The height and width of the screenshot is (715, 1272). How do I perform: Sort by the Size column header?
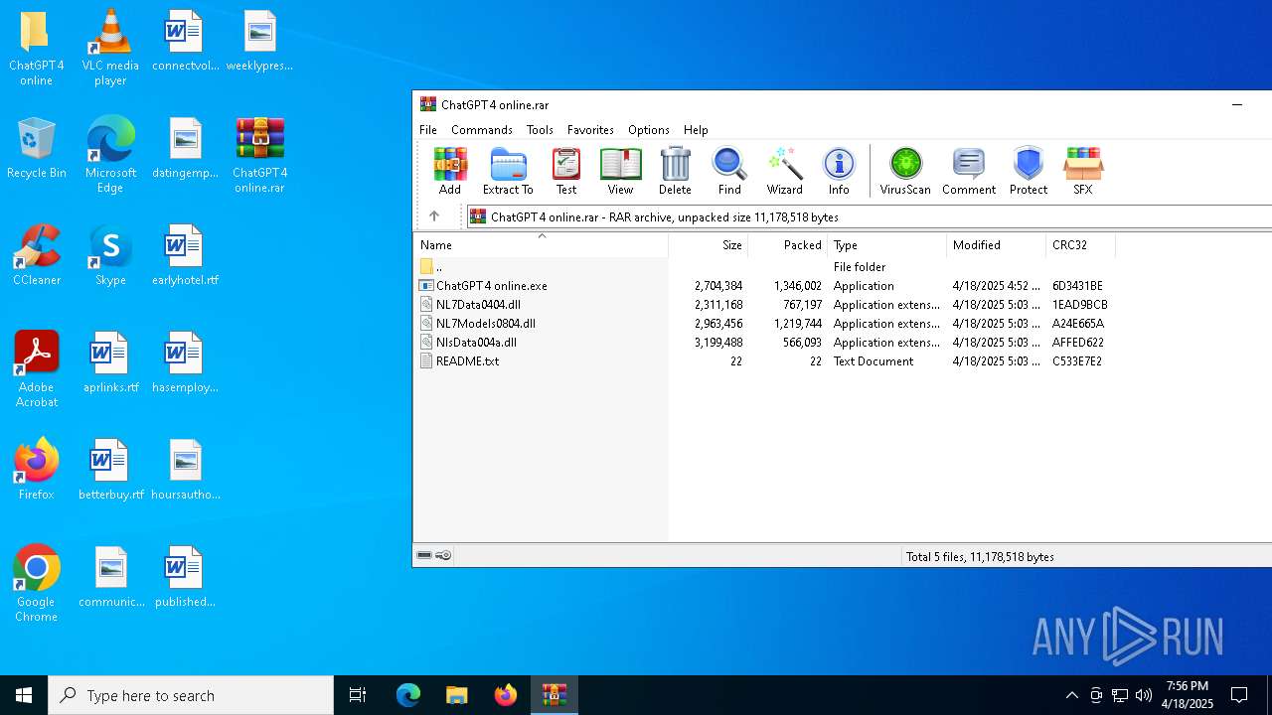(708, 244)
